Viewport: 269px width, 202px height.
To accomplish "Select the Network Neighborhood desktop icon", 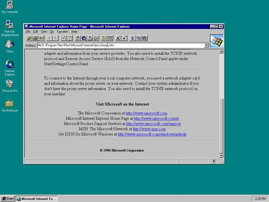I will [10, 28].
